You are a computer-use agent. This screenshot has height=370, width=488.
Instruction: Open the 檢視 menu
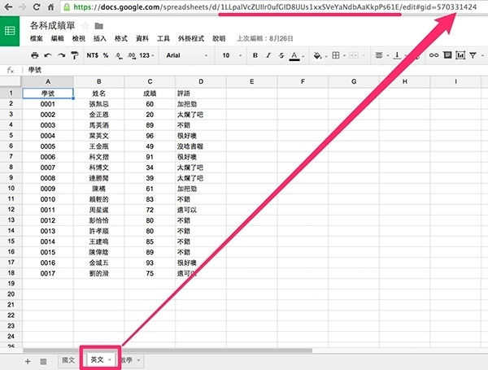pos(78,38)
